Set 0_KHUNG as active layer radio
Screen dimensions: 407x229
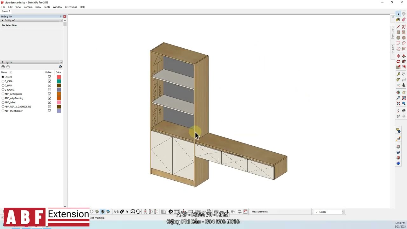tap(3, 90)
